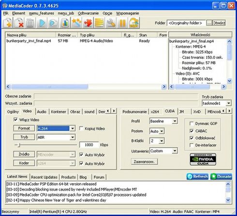
Task: Click the disc Start transcoding icon
Action: pyautogui.click(x=134, y=23)
